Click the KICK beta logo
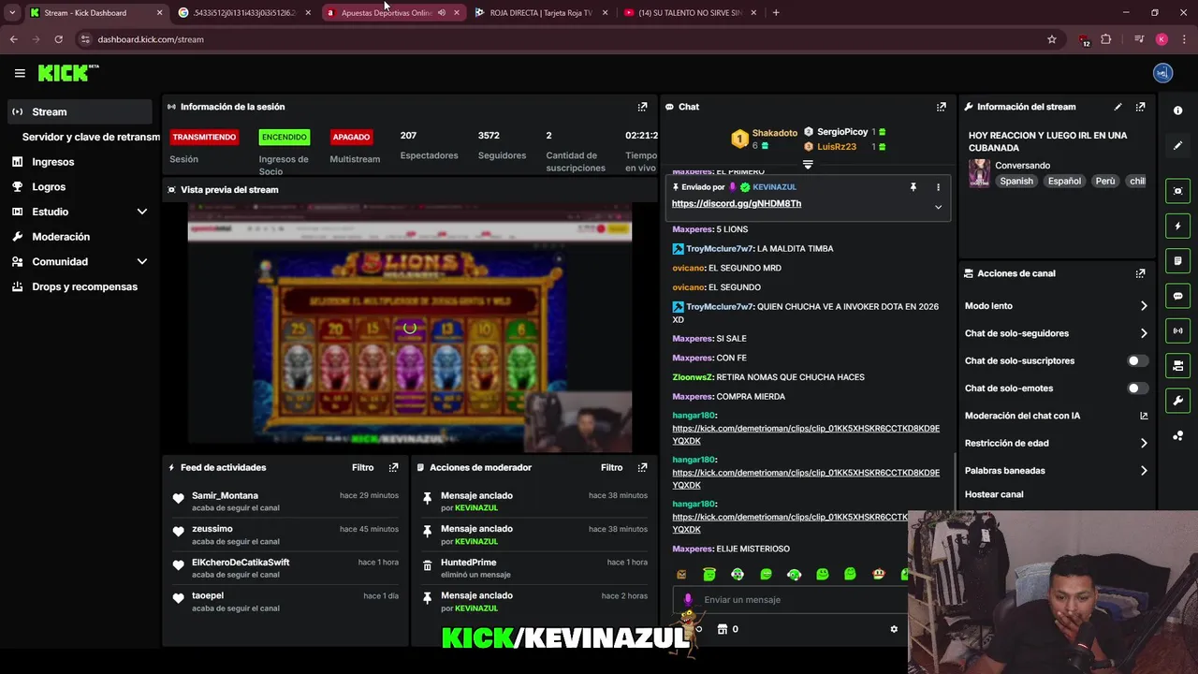Screen dimensions: 1198x674 [x=68, y=73]
